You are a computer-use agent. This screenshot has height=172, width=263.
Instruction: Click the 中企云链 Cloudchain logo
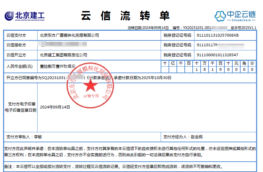[235, 16]
